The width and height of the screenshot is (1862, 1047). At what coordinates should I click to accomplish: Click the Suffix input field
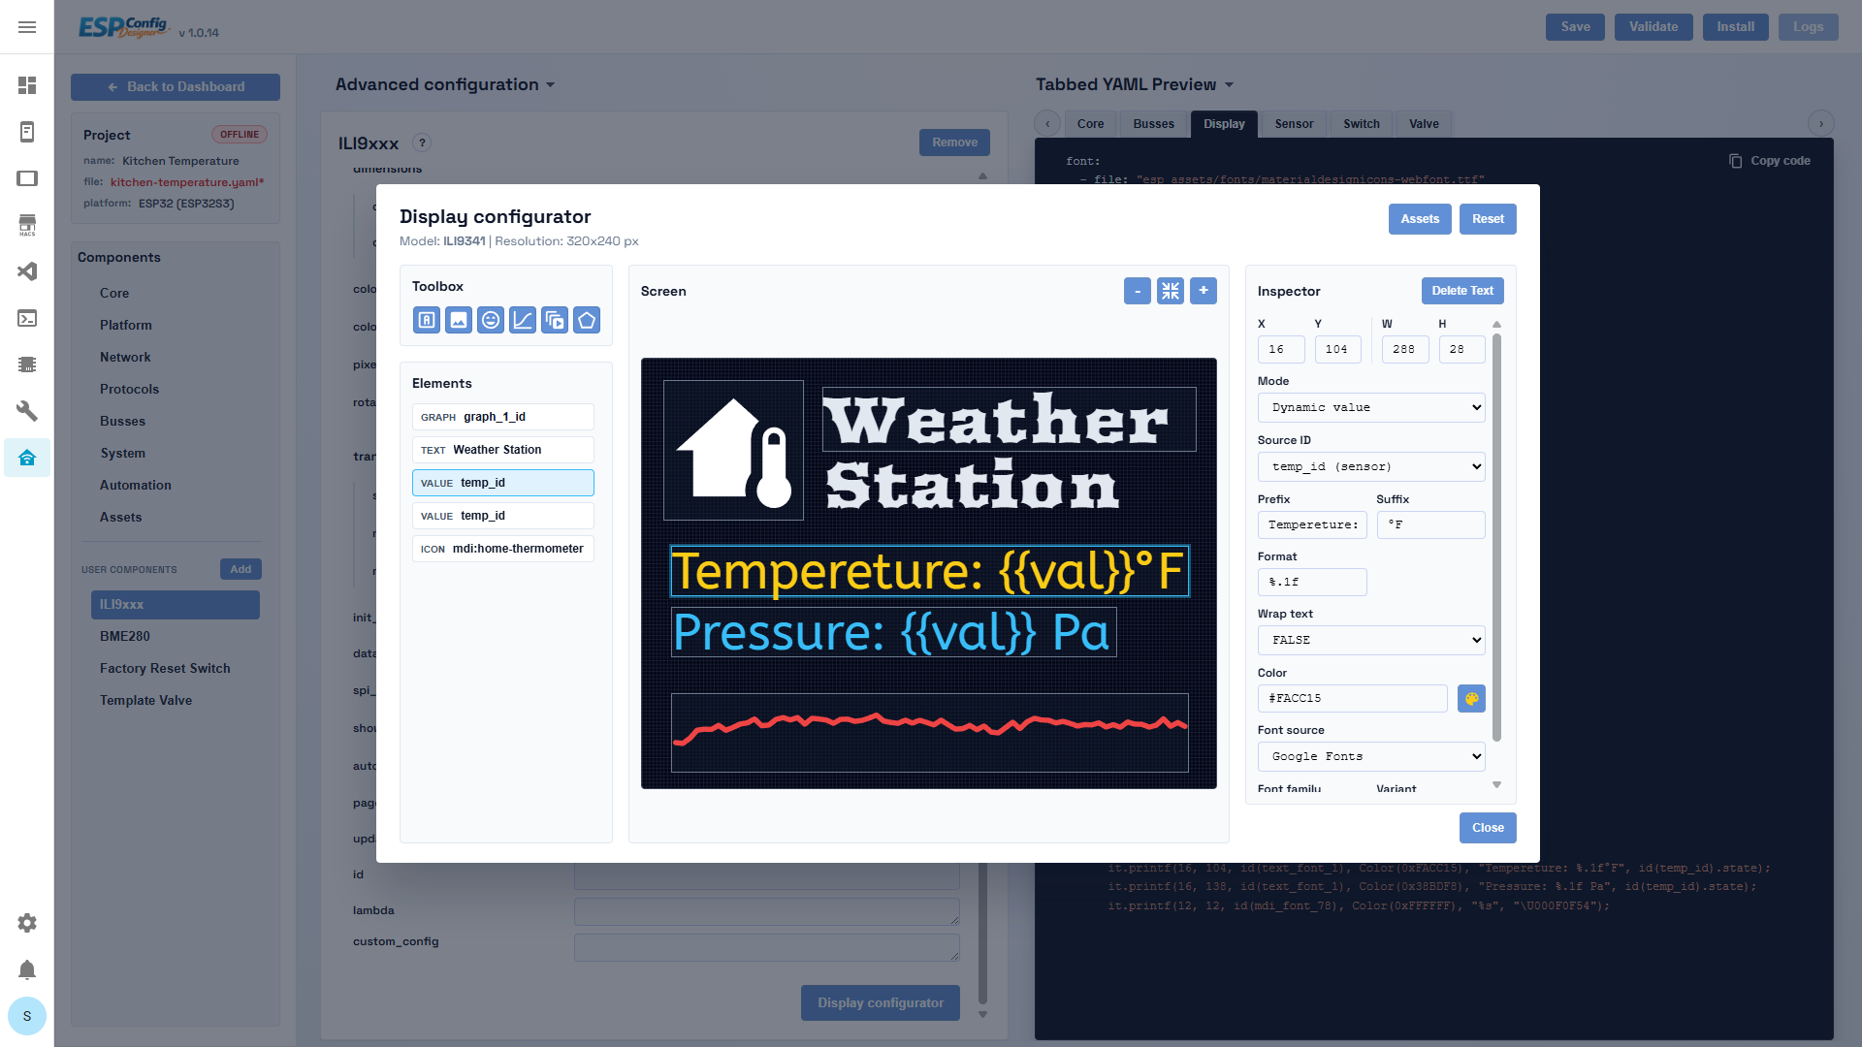coord(1430,524)
